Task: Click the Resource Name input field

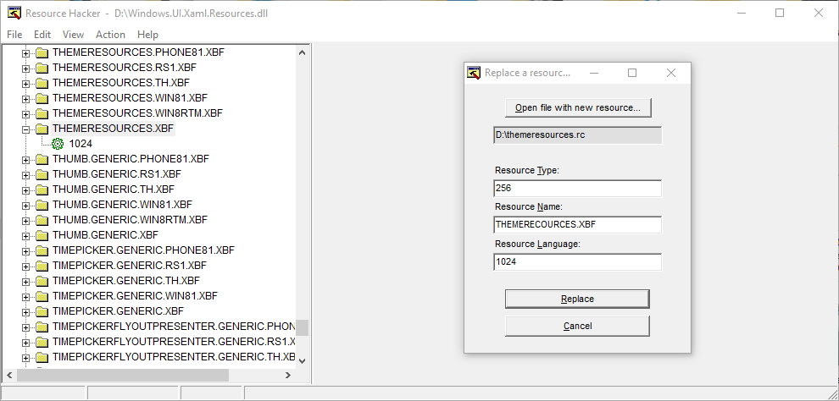Action: [577, 225]
